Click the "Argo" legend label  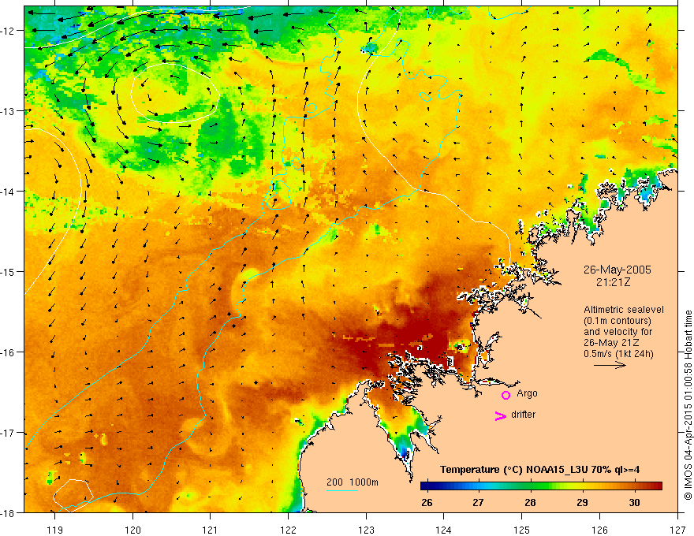[x=527, y=393]
